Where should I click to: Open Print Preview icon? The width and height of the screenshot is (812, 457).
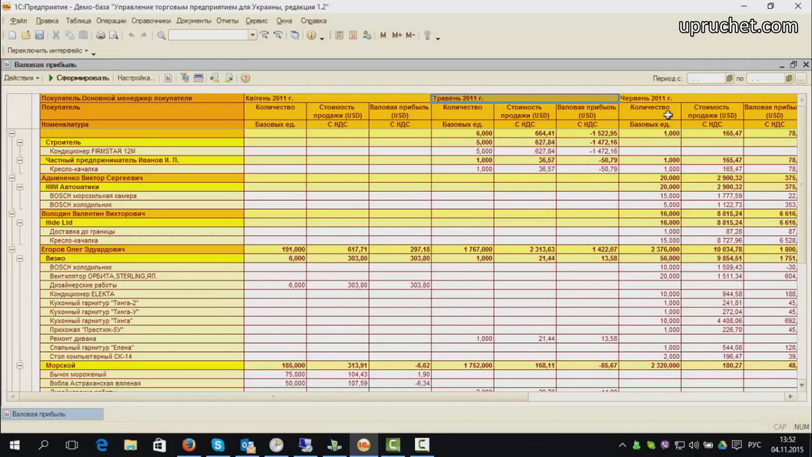pyautogui.click(x=113, y=35)
